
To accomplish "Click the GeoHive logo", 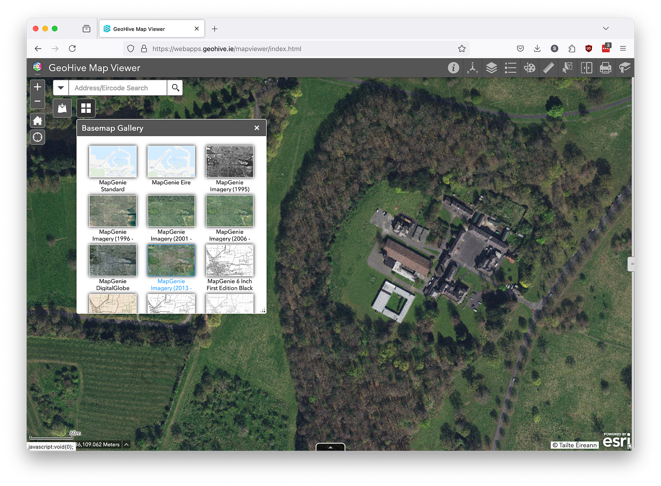I will point(38,68).
